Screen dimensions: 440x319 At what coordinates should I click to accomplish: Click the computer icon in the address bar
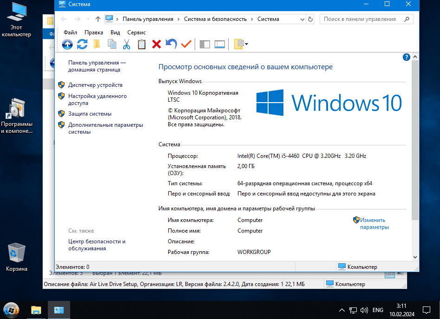pos(109,19)
